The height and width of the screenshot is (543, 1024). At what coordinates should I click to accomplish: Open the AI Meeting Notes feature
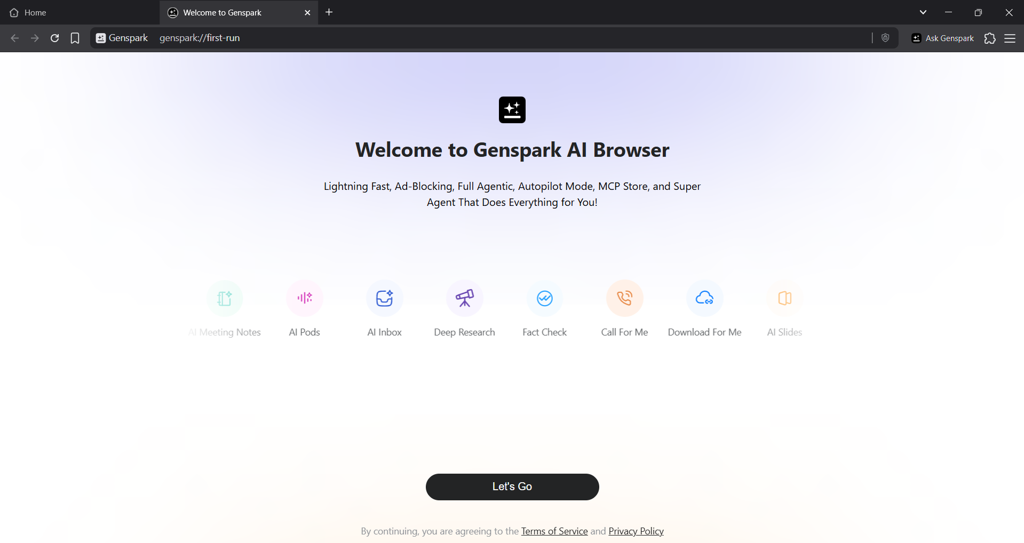tap(225, 298)
